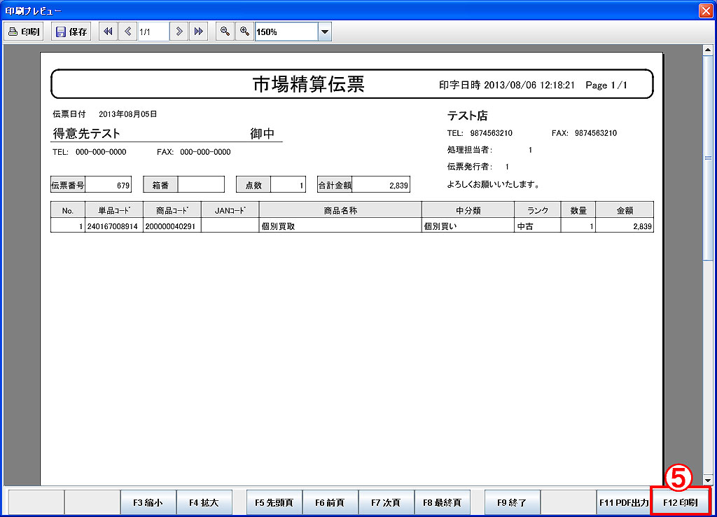Go to previous page with left arrow
Viewport: 717px width, 517px height.
pyautogui.click(x=127, y=32)
